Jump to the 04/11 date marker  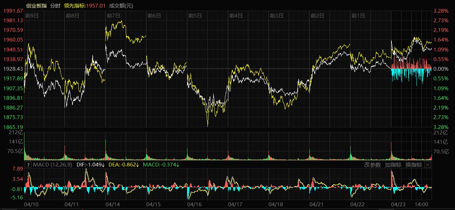pos(72,204)
